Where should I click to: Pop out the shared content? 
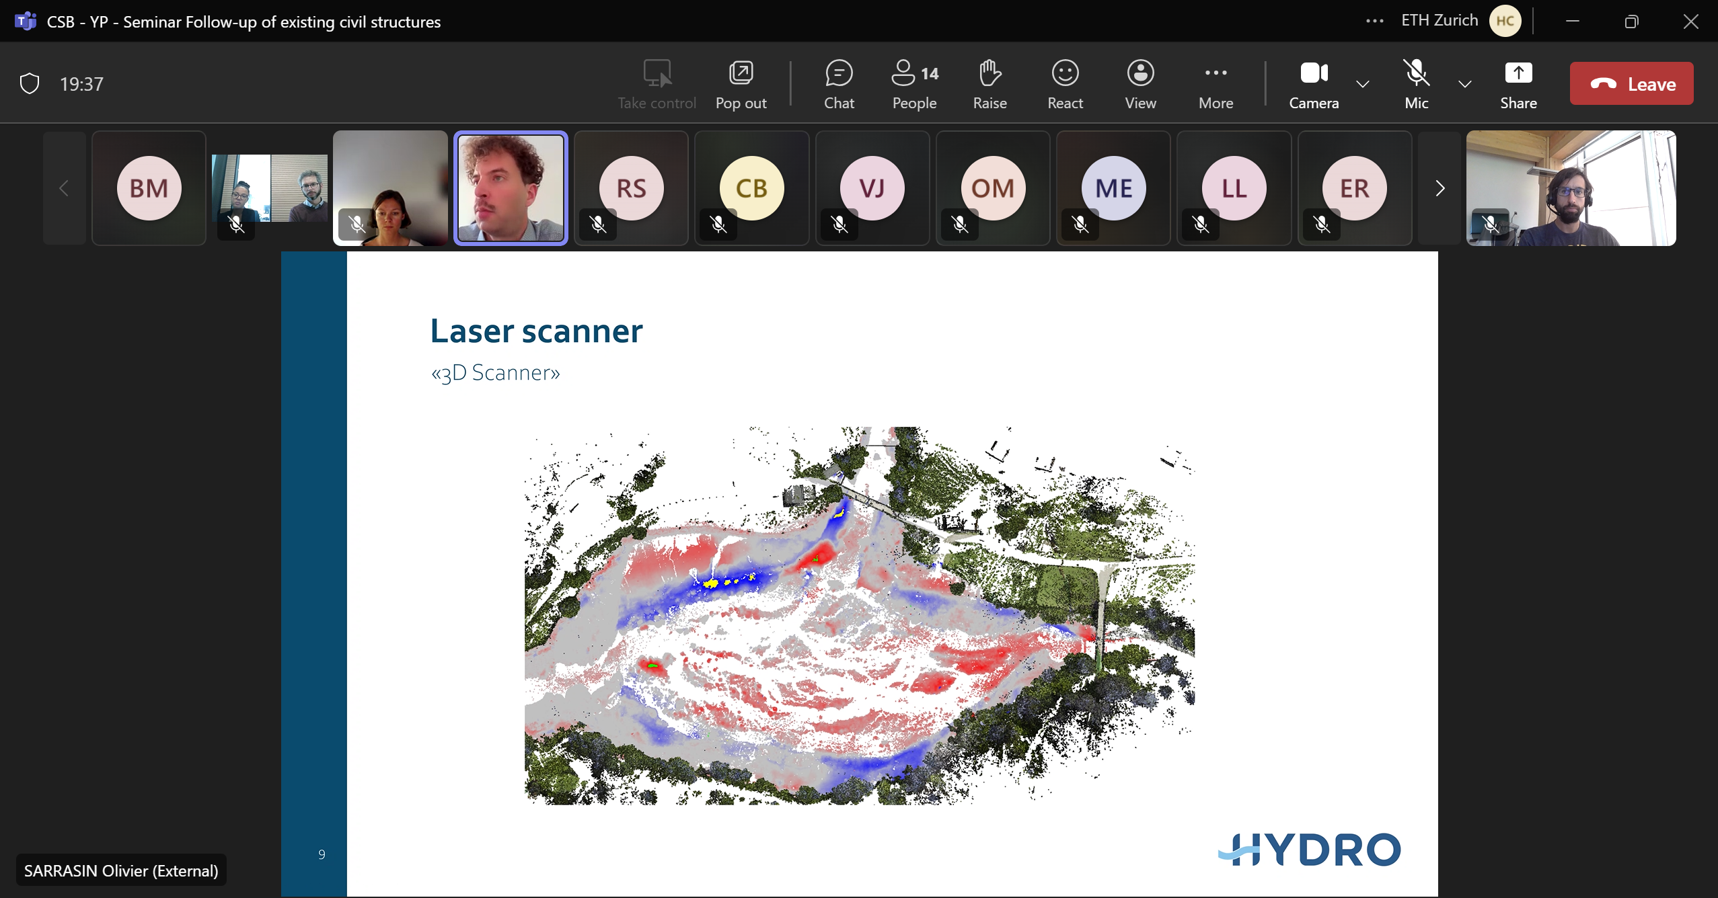click(x=741, y=84)
